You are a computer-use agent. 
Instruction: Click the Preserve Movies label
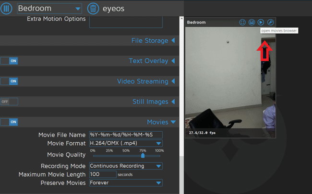[63, 183]
